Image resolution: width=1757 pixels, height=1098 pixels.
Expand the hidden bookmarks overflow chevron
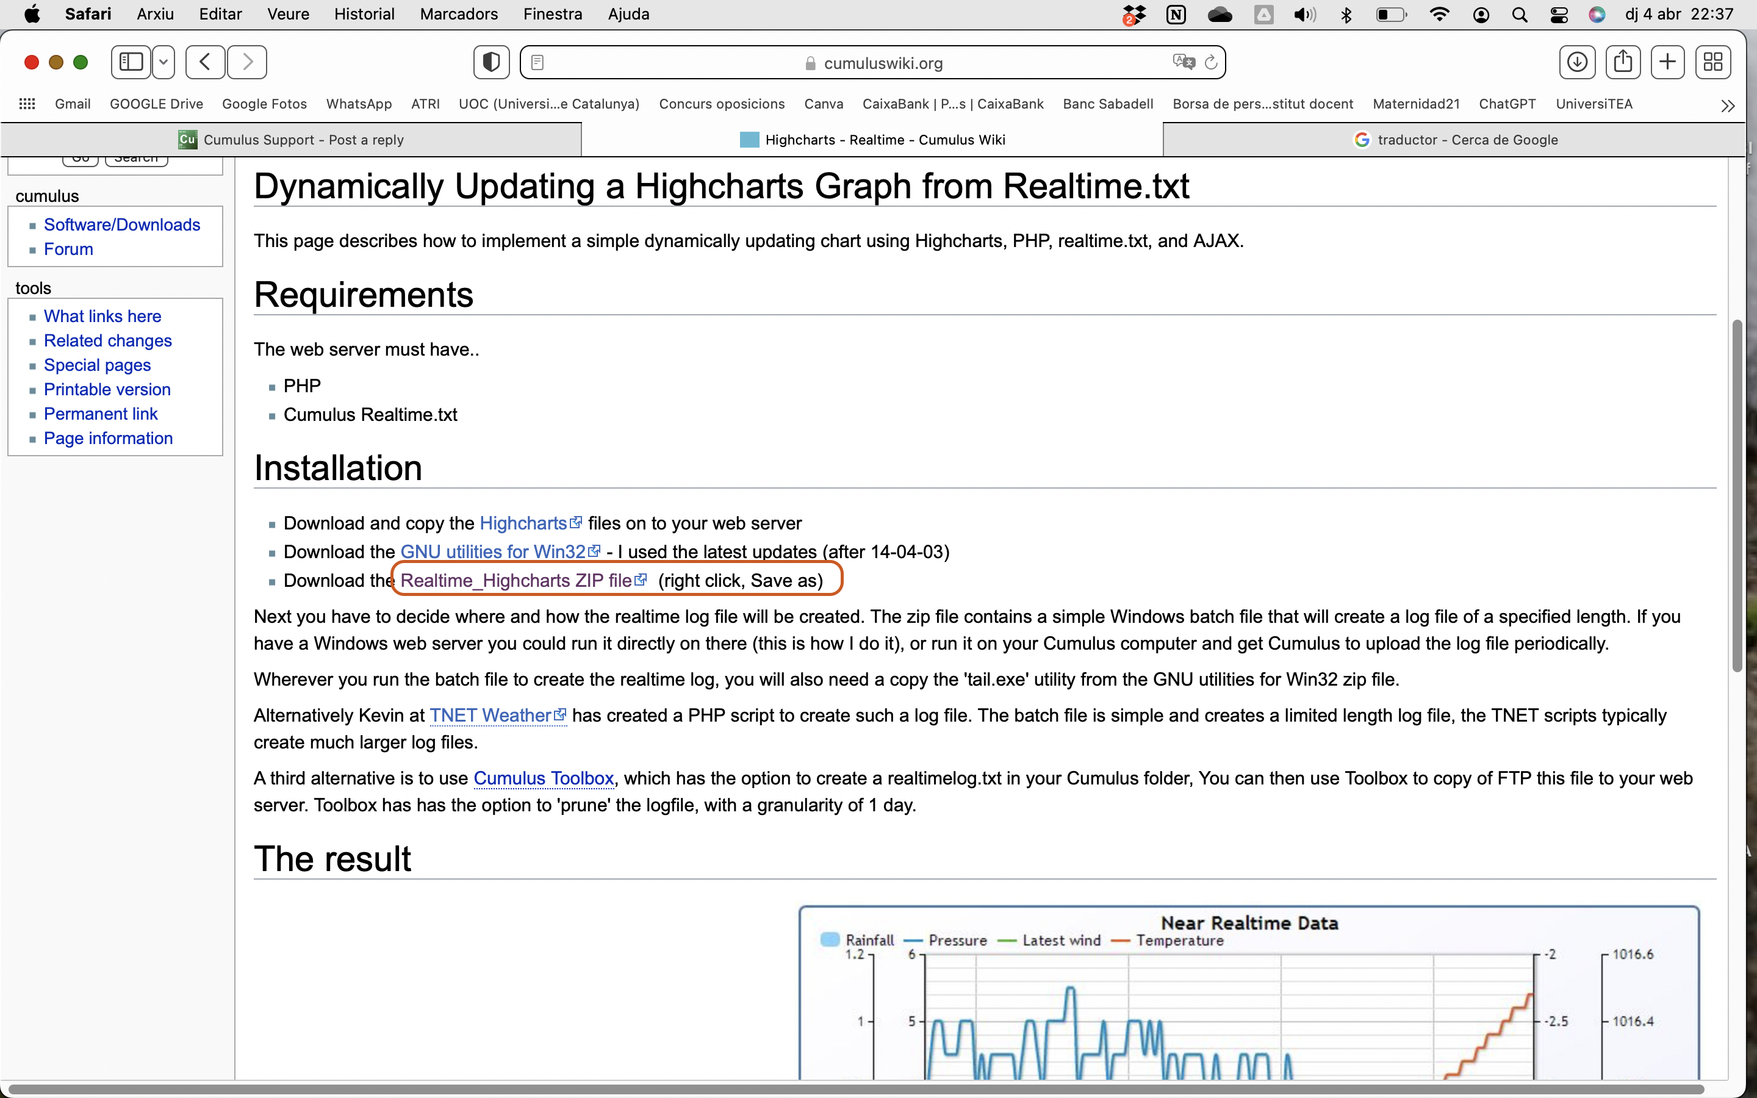(1728, 106)
